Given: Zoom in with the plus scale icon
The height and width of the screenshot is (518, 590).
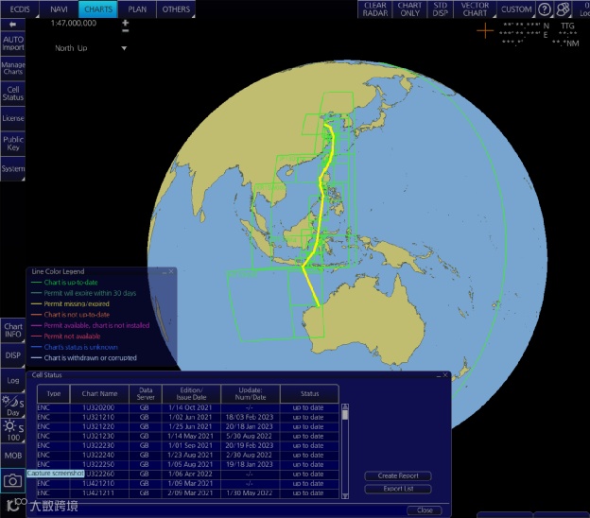Looking at the screenshot, I should coord(126,23).
